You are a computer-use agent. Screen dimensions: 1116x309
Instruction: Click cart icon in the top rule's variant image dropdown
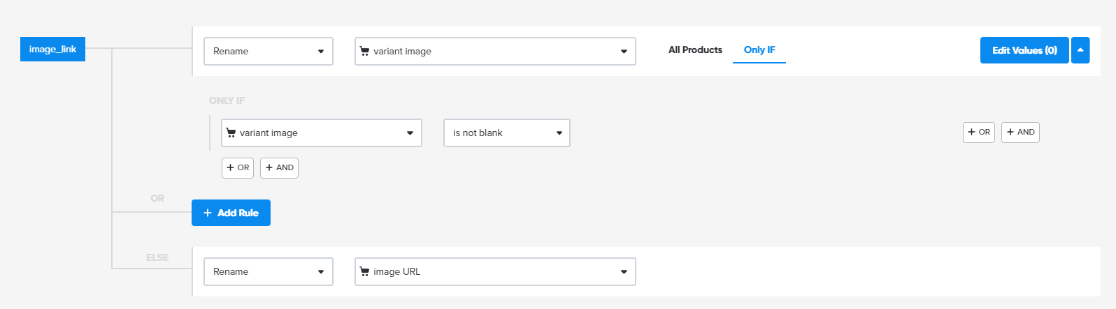pyautogui.click(x=364, y=51)
